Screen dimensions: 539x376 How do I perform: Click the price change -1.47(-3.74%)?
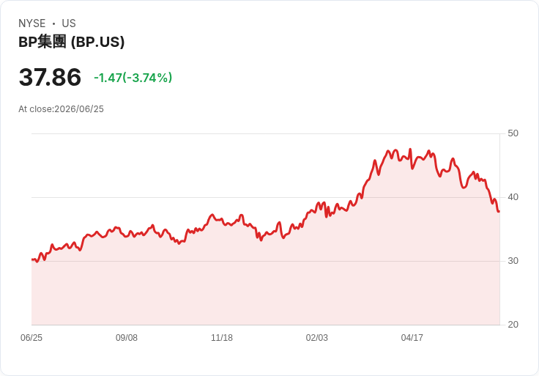pyautogui.click(x=133, y=78)
